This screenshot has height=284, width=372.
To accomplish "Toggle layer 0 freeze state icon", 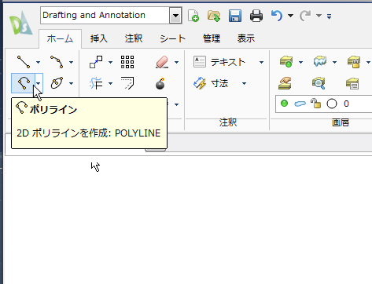I will tap(300, 104).
